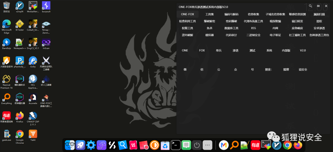Select the 模拟器助手 desktop icon
This screenshot has width=333, height=152.
tap(19, 81)
